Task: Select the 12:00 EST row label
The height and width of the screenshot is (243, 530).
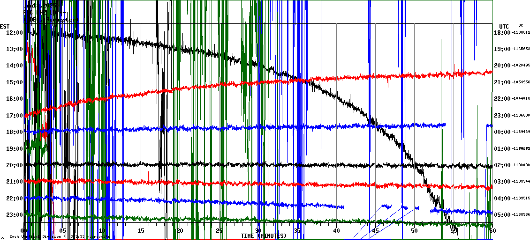Action: (x=14, y=33)
